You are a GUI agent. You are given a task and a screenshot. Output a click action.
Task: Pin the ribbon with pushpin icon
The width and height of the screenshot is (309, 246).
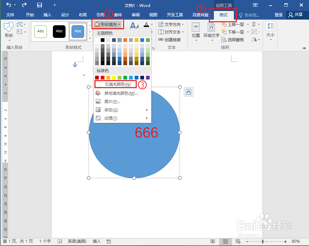point(304,48)
